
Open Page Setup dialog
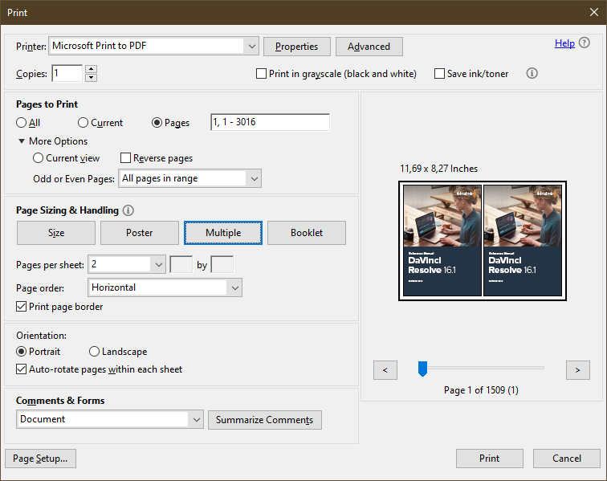point(40,459)
